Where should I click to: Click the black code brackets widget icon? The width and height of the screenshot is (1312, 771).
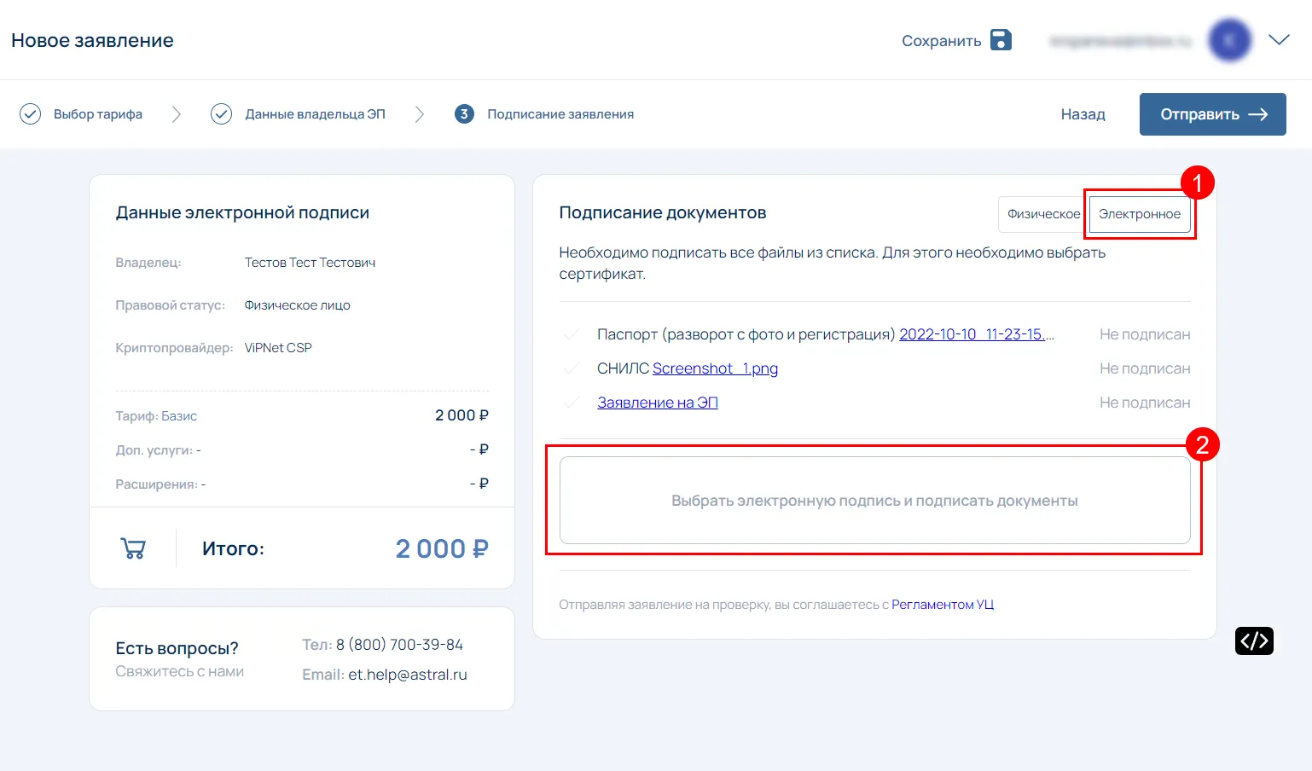coord(1254,641)
